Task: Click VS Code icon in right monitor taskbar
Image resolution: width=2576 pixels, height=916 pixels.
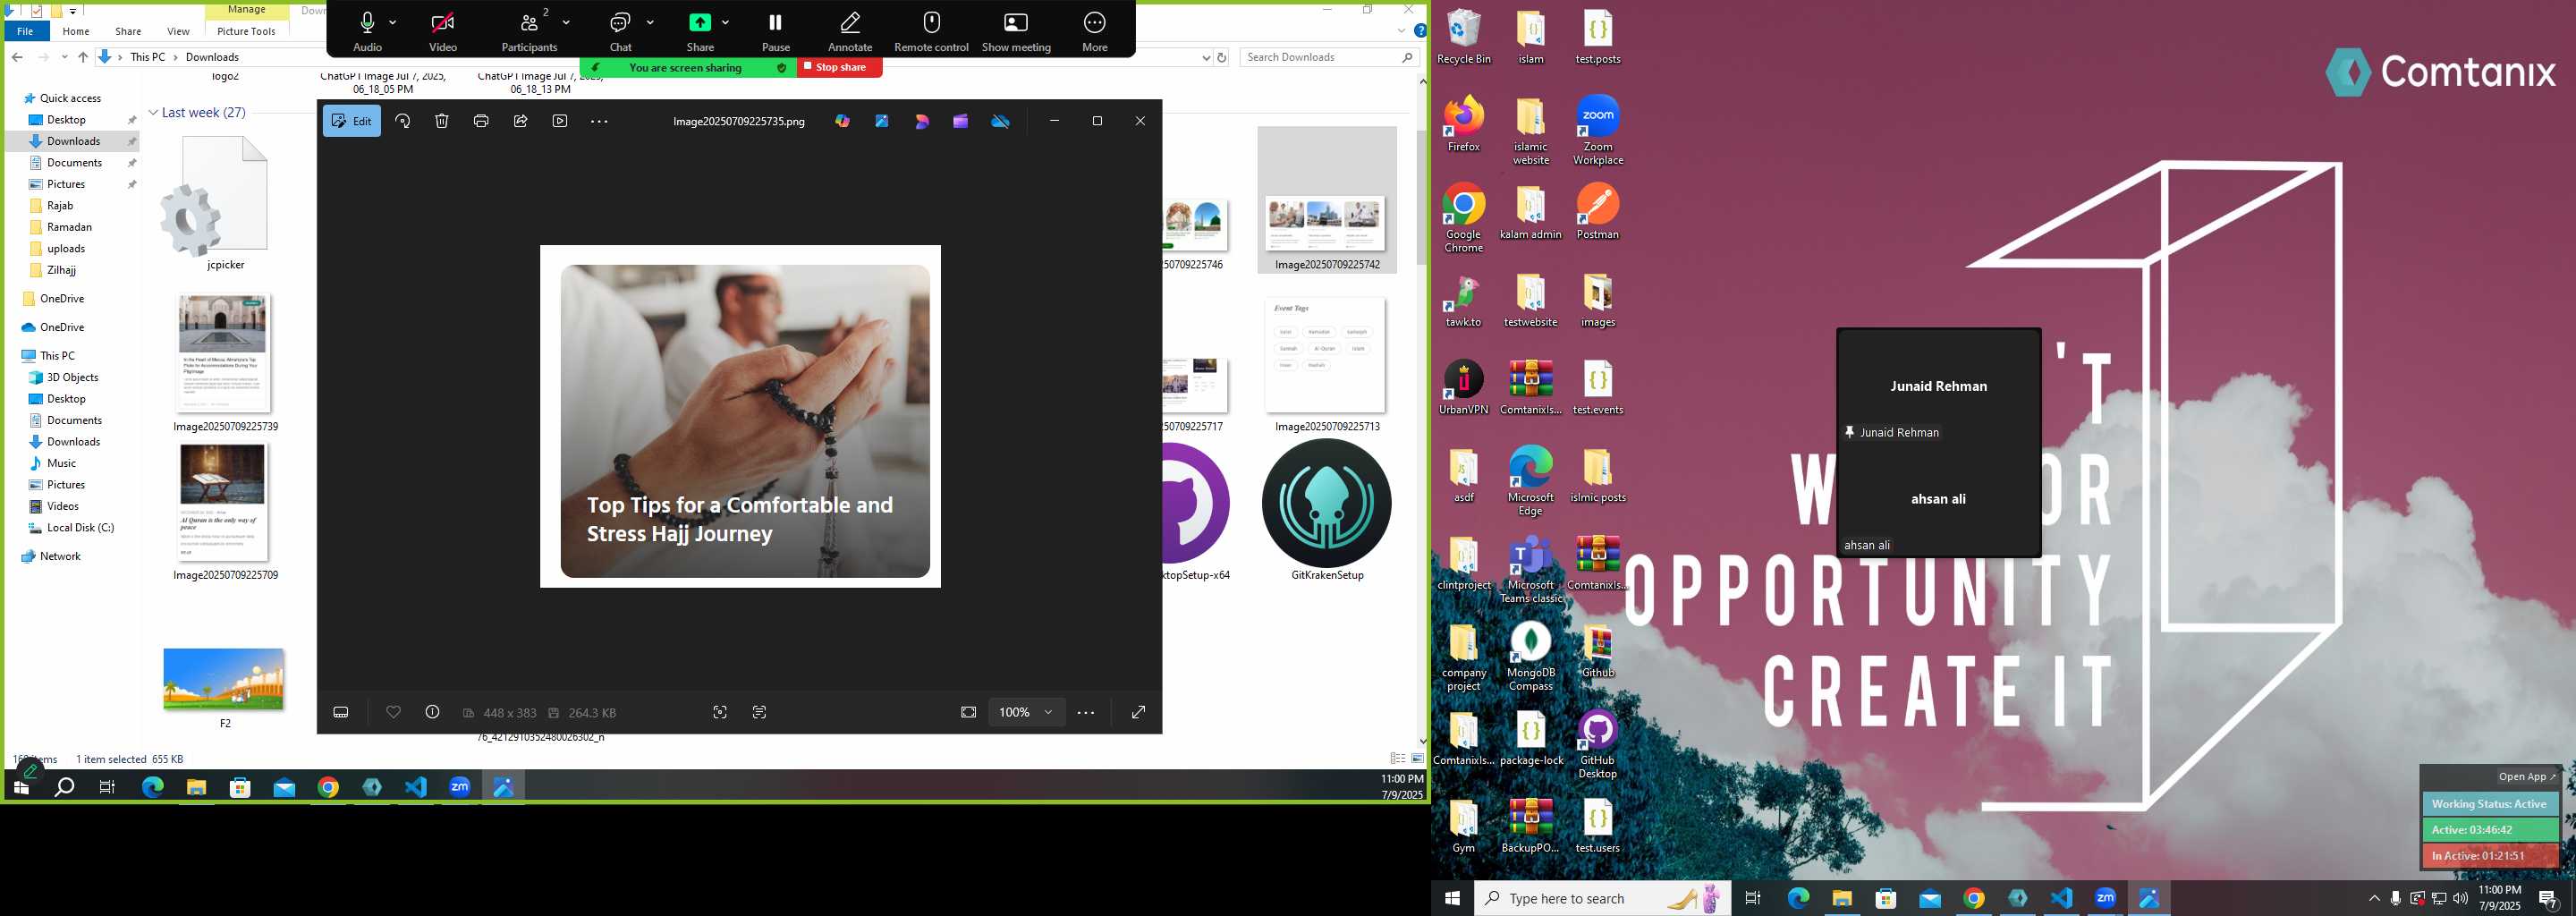Action: 2061,898
